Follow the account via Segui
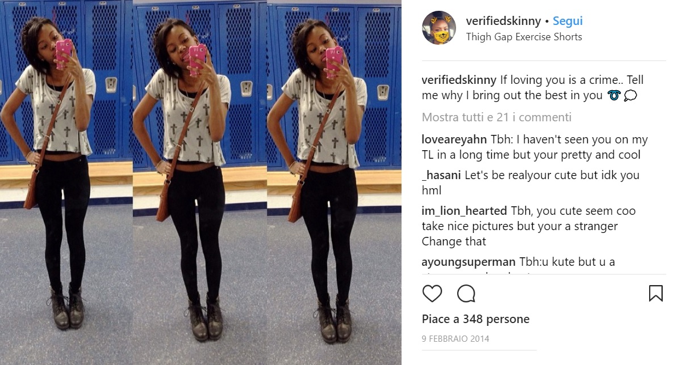 tap(568, 21)
